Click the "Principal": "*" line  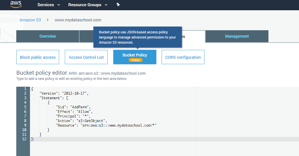[x=73, y=116]
